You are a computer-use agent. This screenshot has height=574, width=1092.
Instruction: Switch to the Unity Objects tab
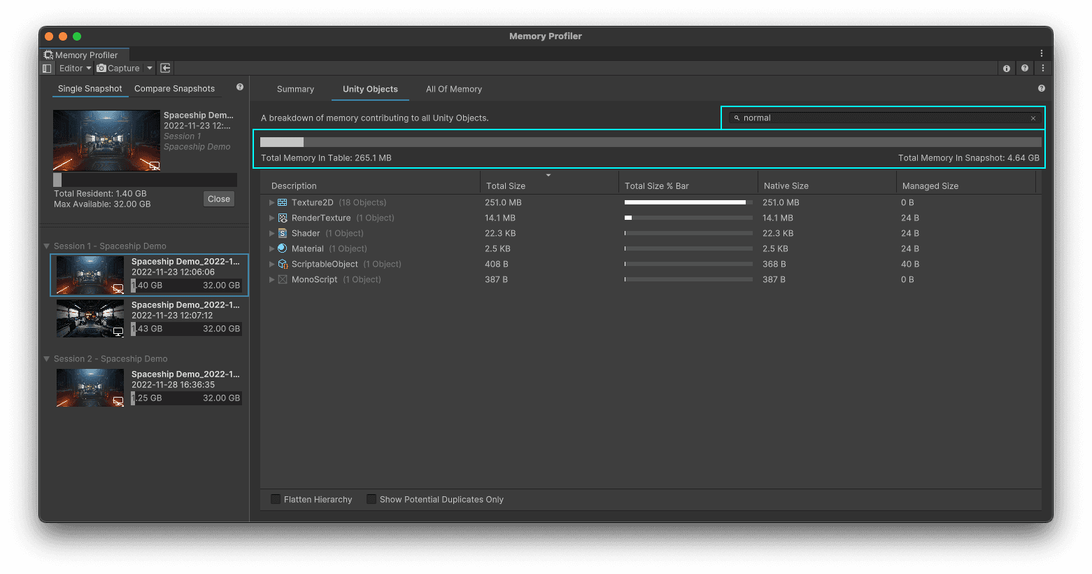coord(370,89)
